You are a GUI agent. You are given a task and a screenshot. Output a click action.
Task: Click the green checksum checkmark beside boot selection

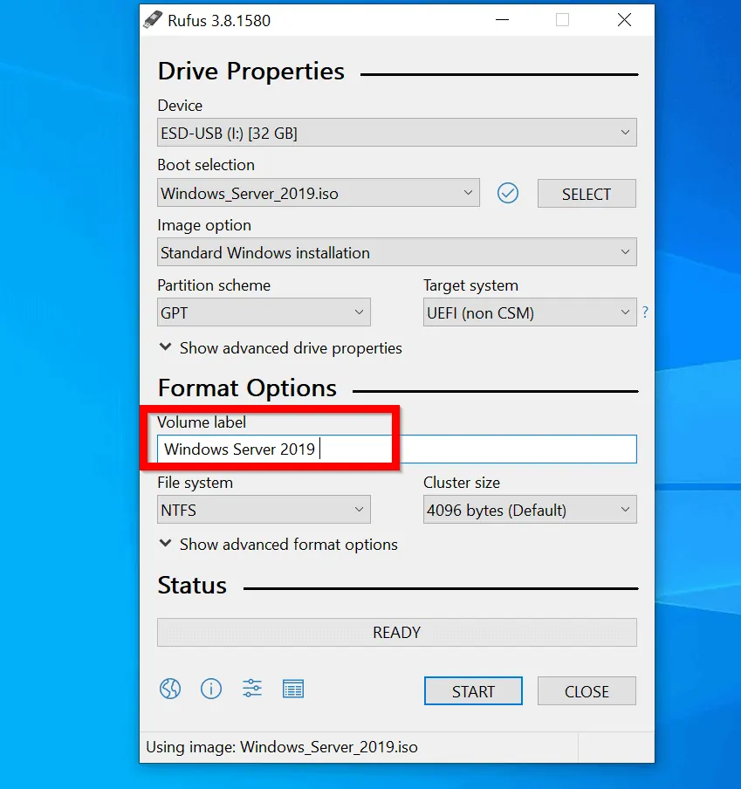(x=508, y=193)
